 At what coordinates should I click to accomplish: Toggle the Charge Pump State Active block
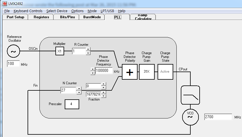pyautogui.click(x=165, y=72)
